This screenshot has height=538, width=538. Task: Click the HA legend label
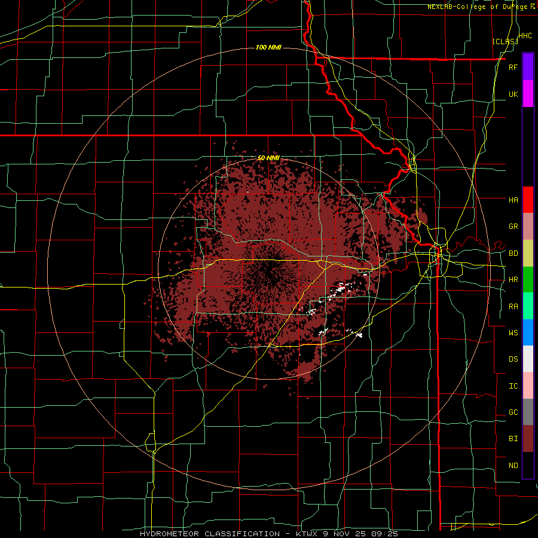513,200
